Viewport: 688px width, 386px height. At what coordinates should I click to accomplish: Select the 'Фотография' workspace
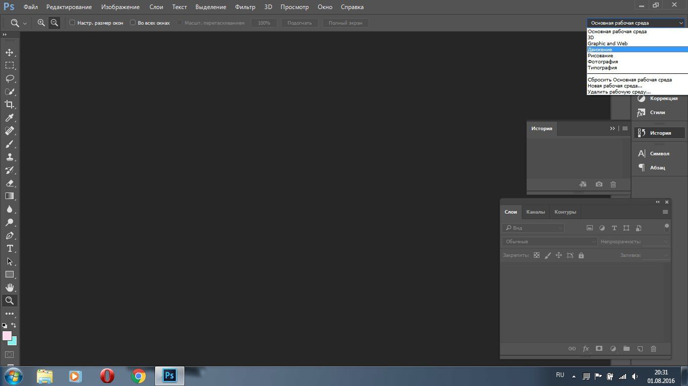pos(637,61)
